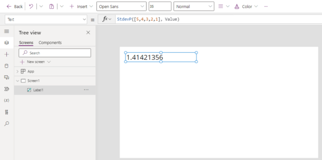Expand the New screen dropdown chevron
The width and height of the screenshot is (322, 160).
point(49,62)
